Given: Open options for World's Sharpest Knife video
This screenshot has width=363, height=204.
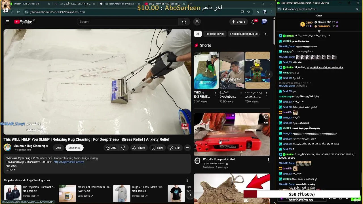Looking at the screenshot, I should click(x=268, y=160).
